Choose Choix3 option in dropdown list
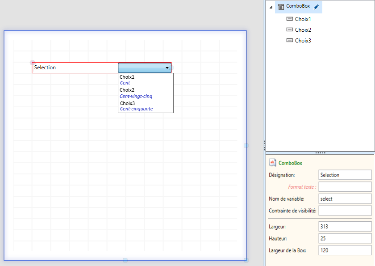Screen dimensions: 375x266 pos(127,103)
